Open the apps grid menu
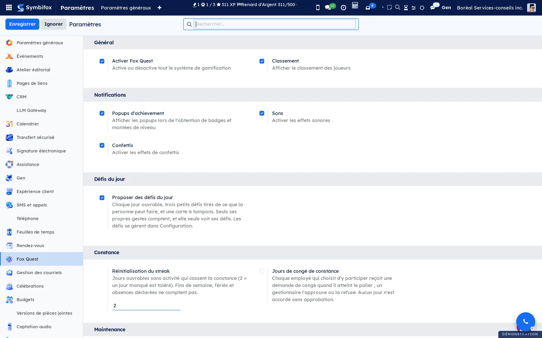Screen dimensions: 542x338 [9, 7]
